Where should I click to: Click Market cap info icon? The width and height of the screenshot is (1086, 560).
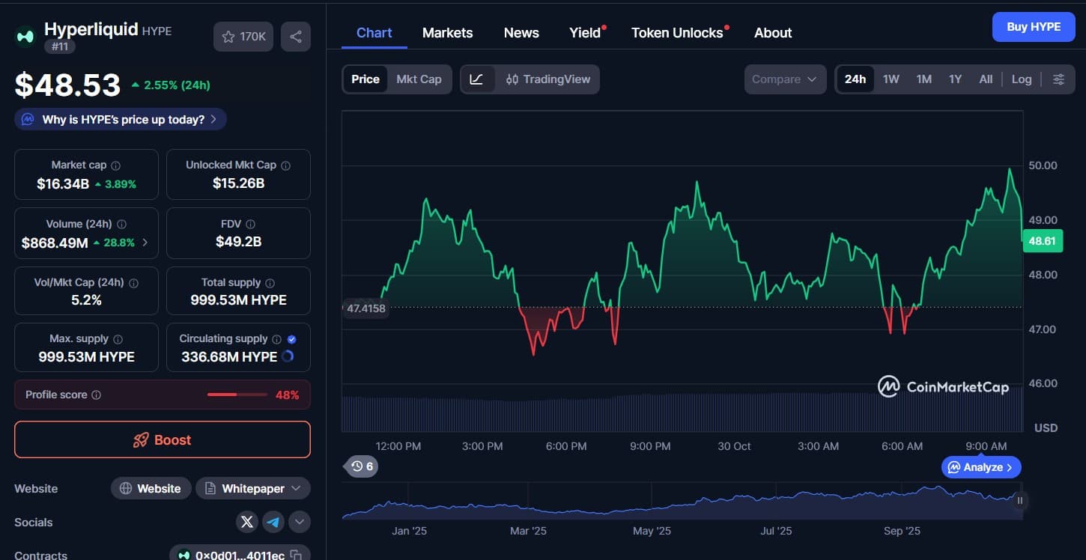coord(116,165)
